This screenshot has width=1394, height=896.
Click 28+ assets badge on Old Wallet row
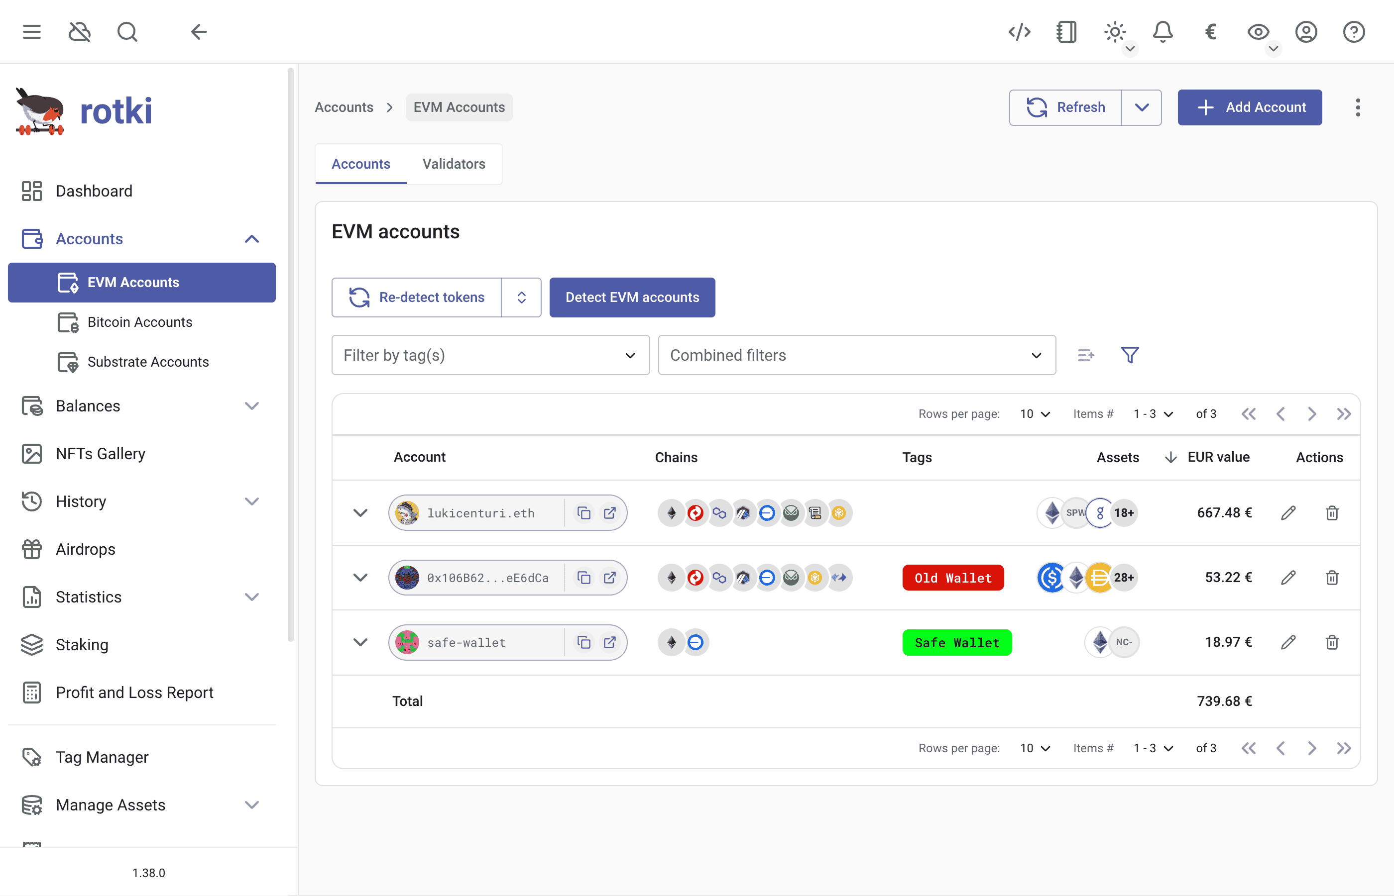click(x=1123, y=577)
